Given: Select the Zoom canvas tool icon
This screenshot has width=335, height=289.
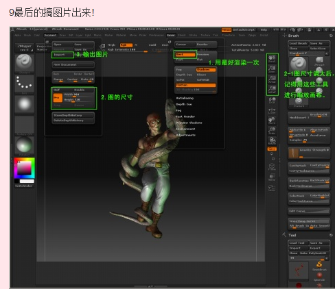Looking at the screenshot, I should coord(272,69).
